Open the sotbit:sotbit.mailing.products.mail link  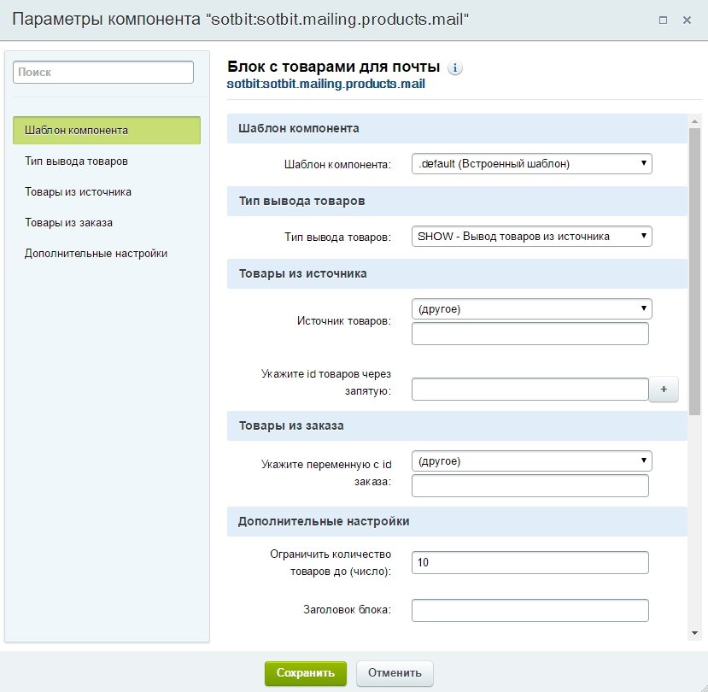[325, 84]
